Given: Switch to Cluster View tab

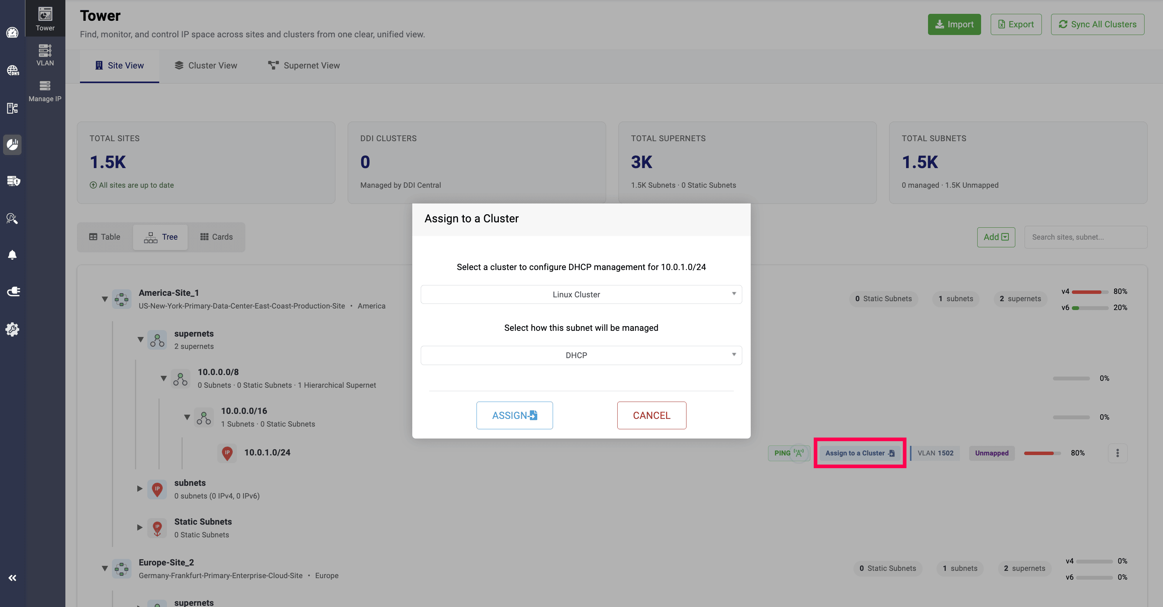Looking at the screenshot, I should click(205, 65).
